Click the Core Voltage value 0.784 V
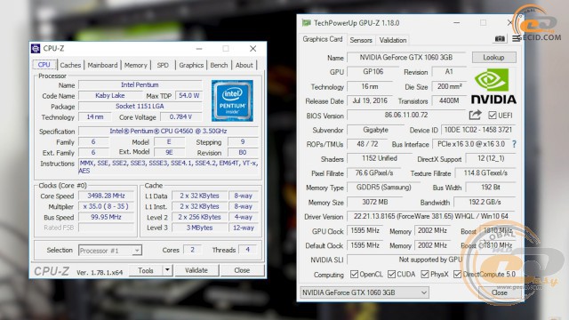The image size is (569, 320). point(180,116)
